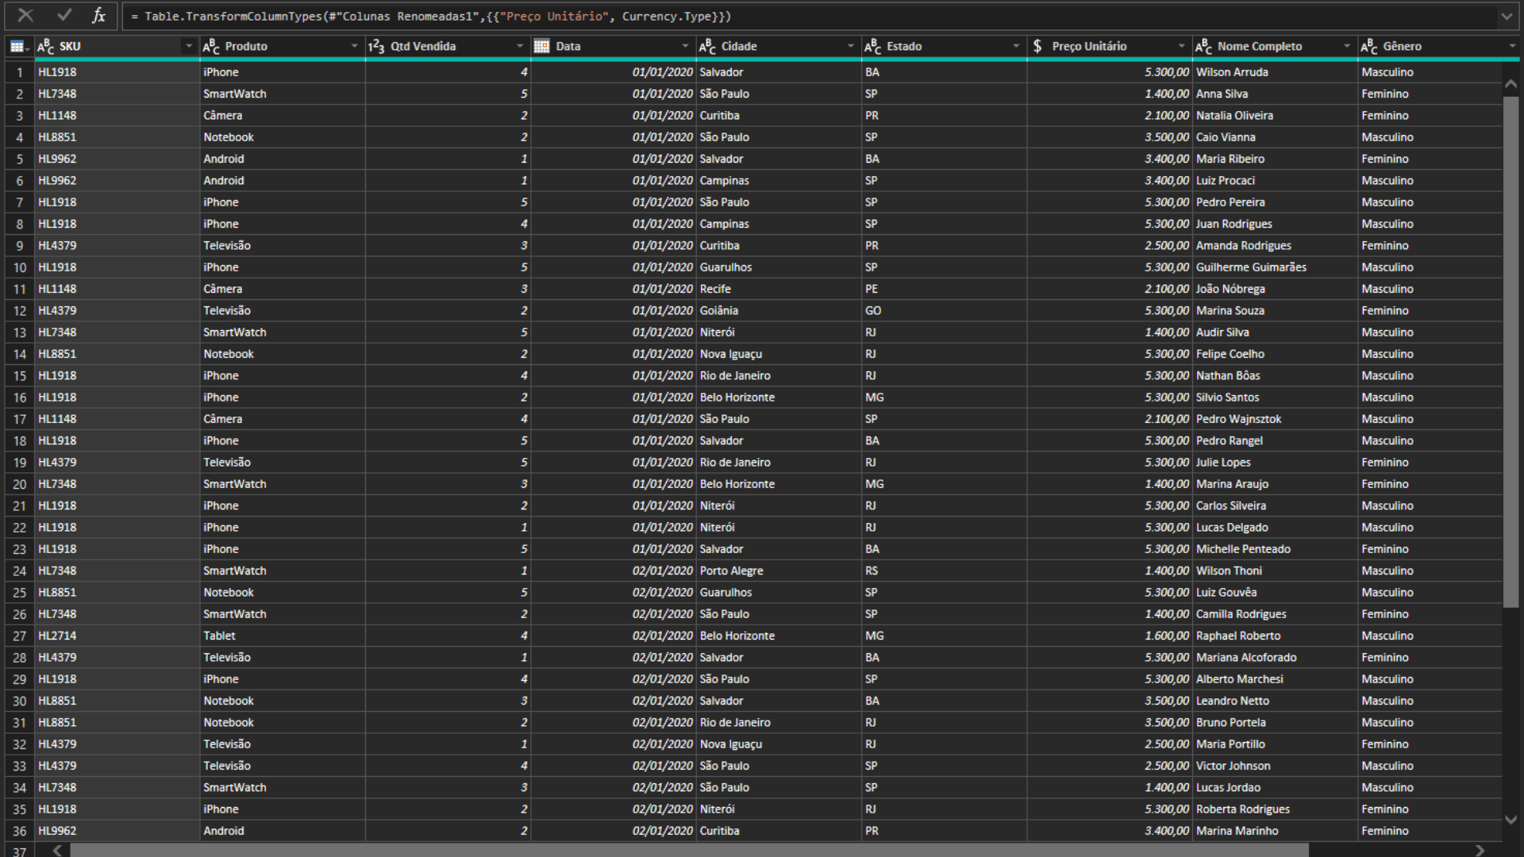
Task: Click vertical scrollbar down arrow
Action: (1511, 820)
